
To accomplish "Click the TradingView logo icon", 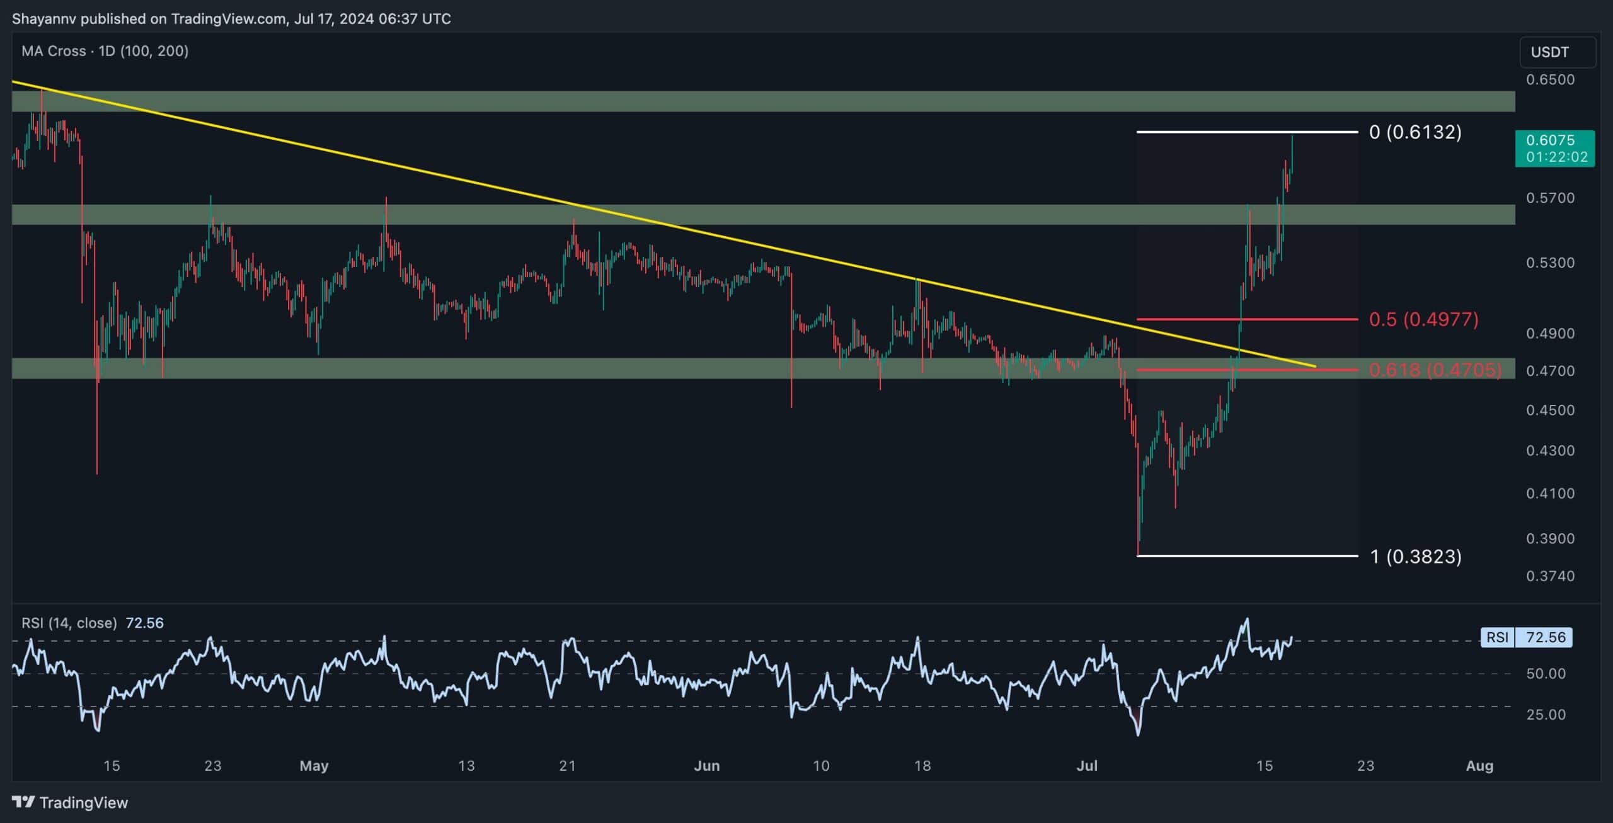I will 24,802.
